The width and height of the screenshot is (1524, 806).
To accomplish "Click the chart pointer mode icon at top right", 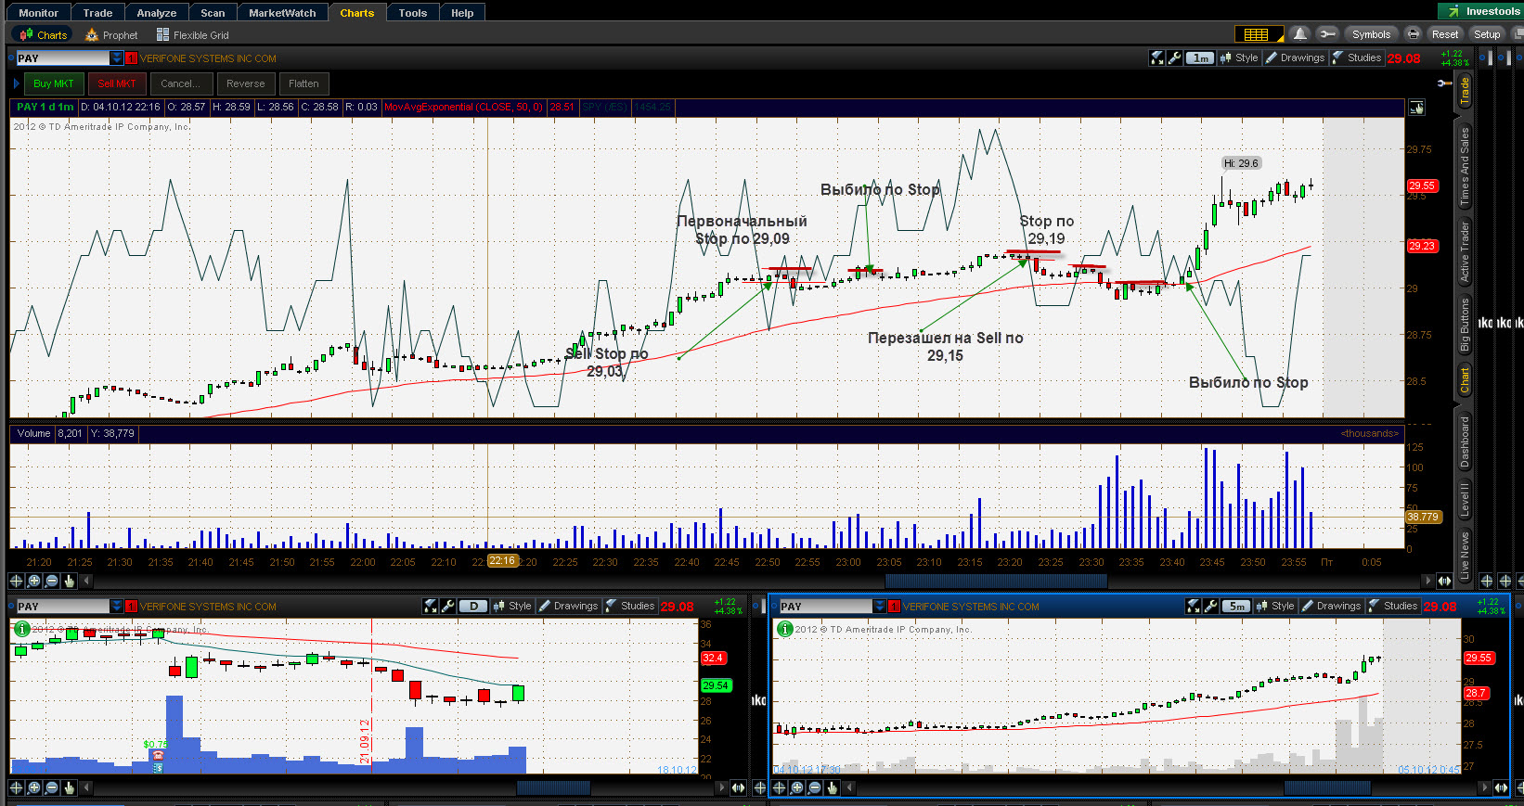I will (1416, 108).
